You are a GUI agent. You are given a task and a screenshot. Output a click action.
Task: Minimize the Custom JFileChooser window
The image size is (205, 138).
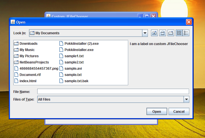click(140, 16)
